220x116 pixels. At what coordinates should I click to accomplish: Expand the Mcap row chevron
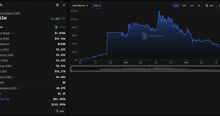[x=12, y=33]
